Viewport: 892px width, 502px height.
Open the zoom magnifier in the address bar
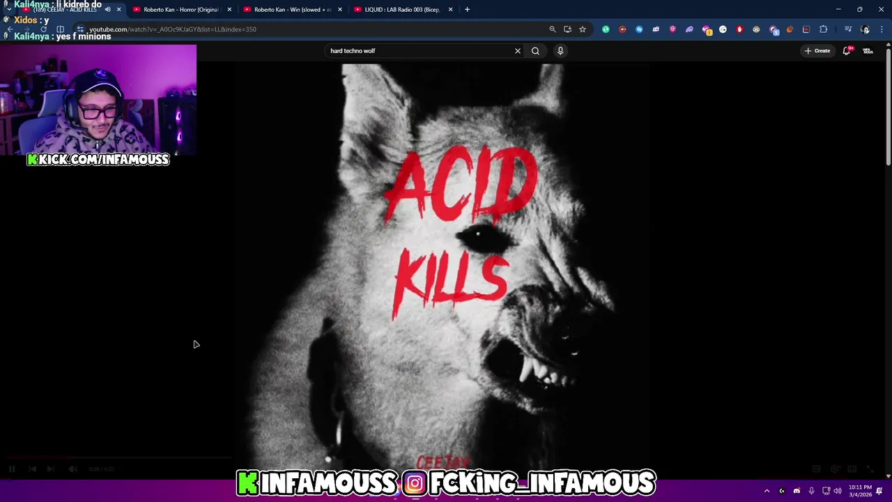coord(553,29)
